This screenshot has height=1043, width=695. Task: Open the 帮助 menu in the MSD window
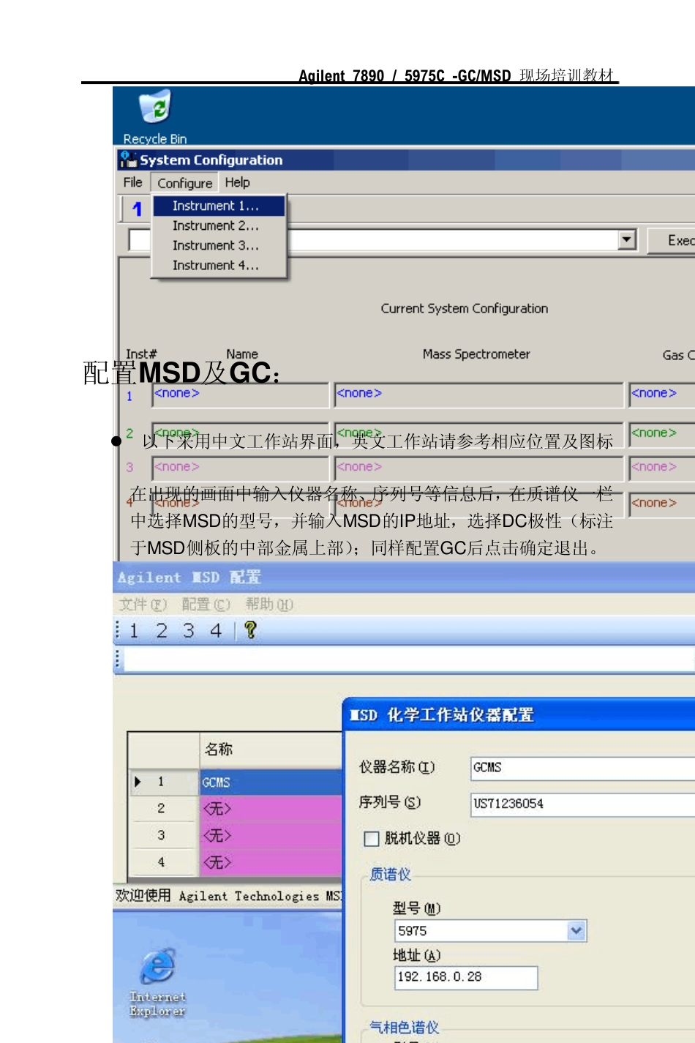click(x=269, y=605)
